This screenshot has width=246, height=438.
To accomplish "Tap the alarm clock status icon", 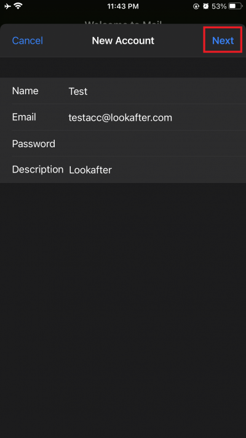I will pyautogui.click(x=206, y=6).
